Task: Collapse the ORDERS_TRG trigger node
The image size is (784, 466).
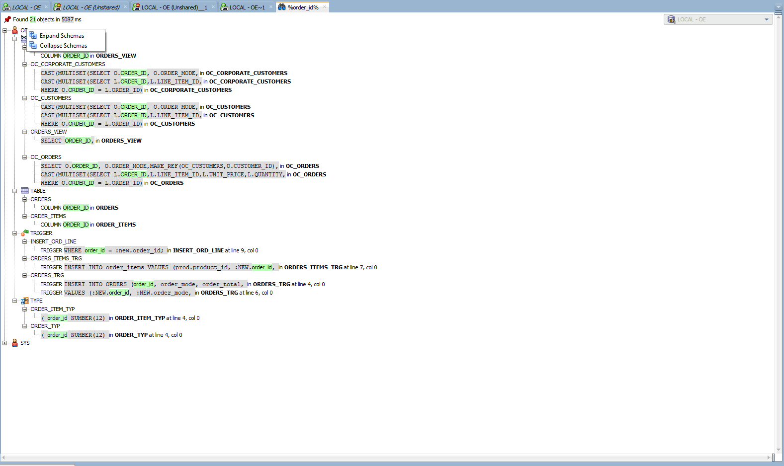Action: click(x=24, y=275)
